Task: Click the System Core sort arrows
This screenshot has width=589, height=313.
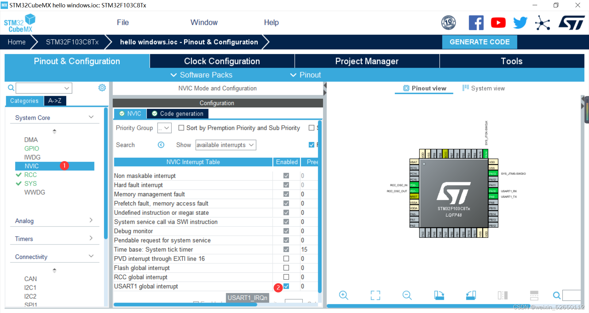Action: point(54,131)
